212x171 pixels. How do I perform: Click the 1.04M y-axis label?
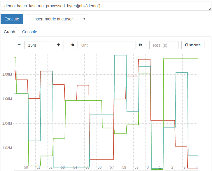7,123
